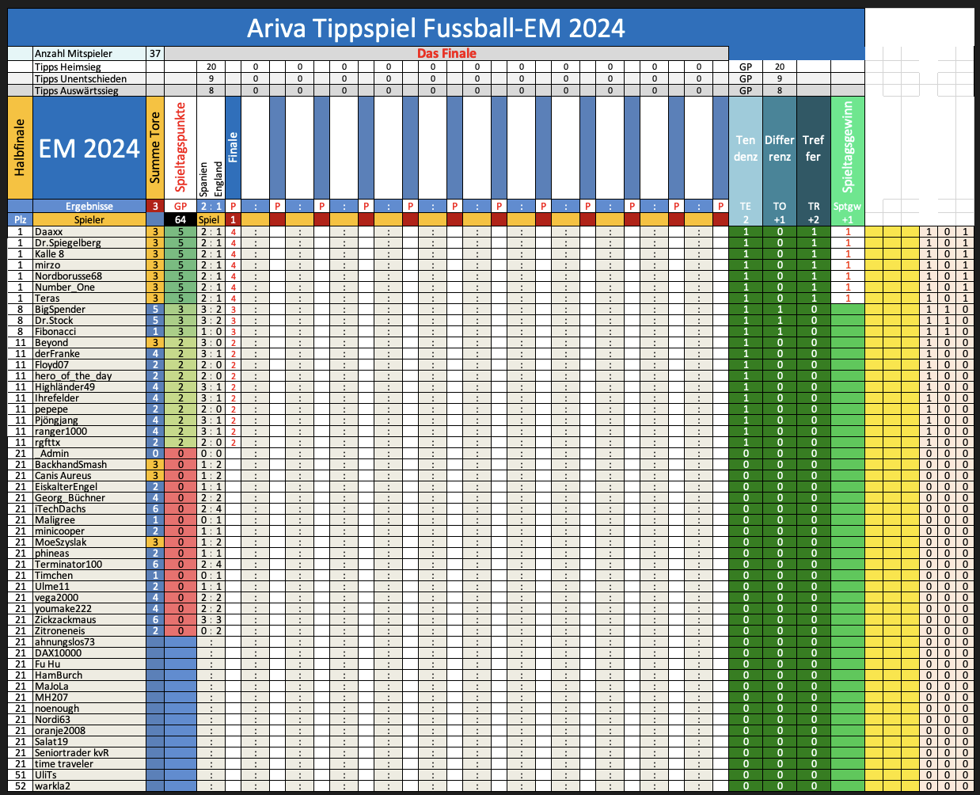The image size is (980, 795).
Task: Select the cell showing 37 participants
Action: point(155,54)
